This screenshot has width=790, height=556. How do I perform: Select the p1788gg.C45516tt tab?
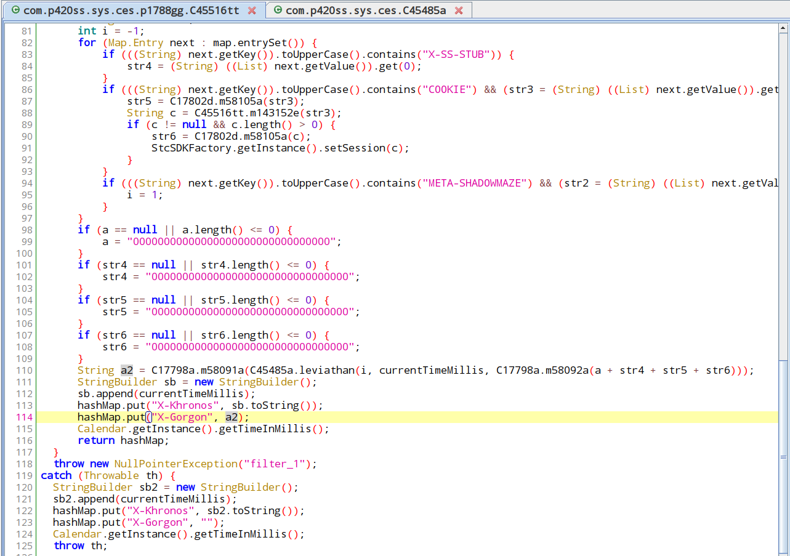131,10
